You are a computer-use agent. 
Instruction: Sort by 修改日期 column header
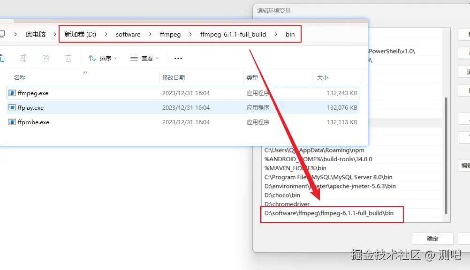(174, 78)
